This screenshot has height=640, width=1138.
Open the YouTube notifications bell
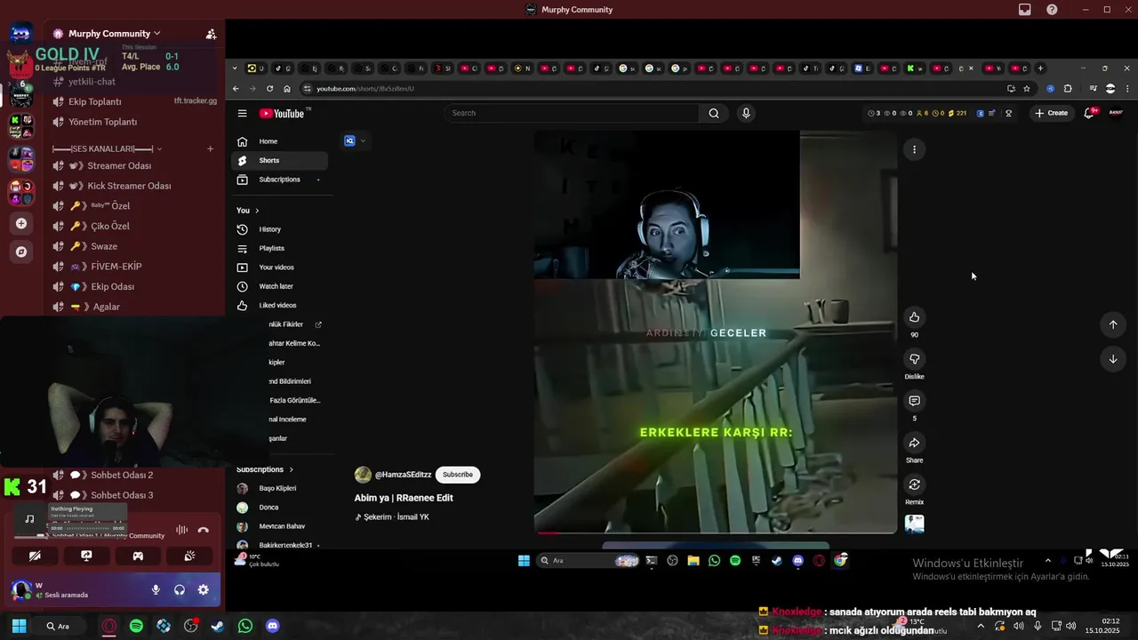1089,113
